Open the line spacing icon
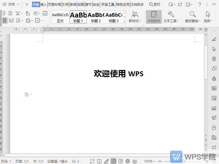 [18, 20]
